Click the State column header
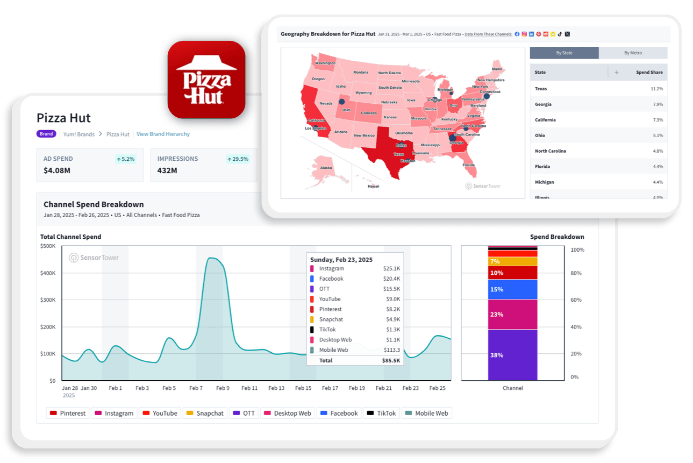The width and height of the screenshot is (693, 463). pyautogui.click(x=540, y=72)
